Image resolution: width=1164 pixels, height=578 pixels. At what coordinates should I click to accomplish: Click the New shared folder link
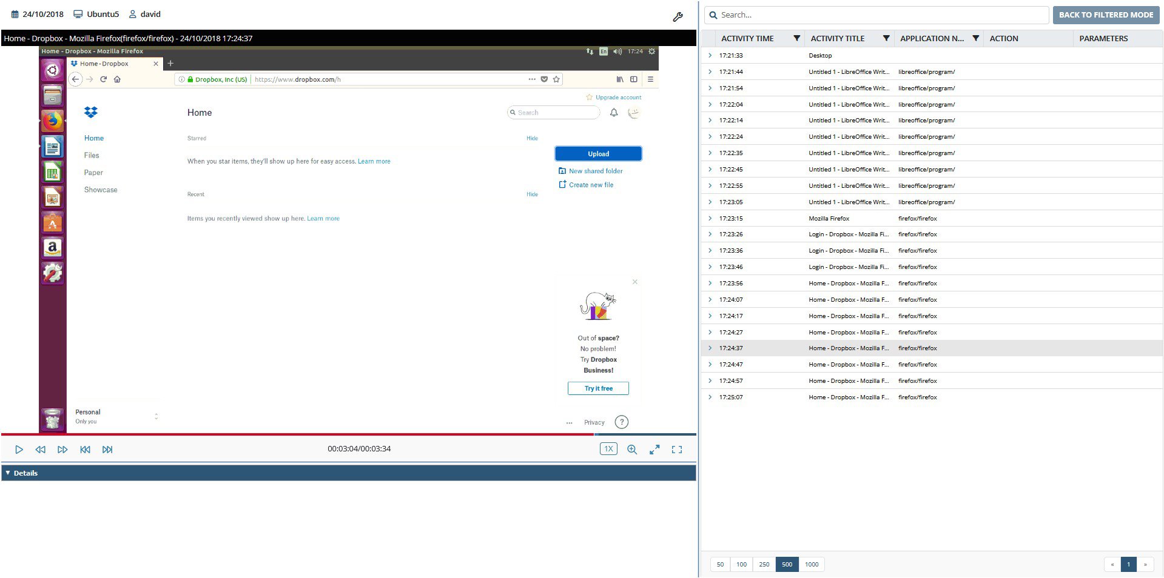coord(591,171)
